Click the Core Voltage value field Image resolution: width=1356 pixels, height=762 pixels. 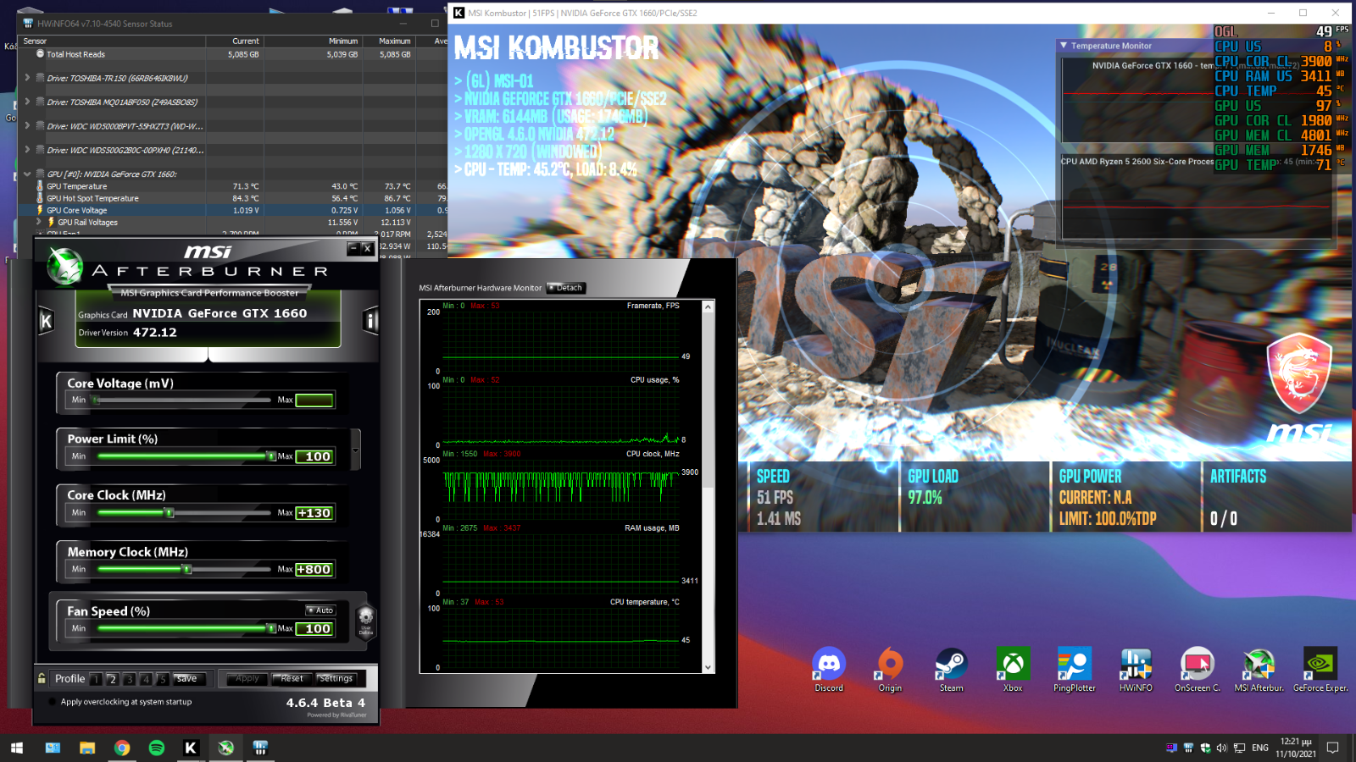tap(314, 400)
